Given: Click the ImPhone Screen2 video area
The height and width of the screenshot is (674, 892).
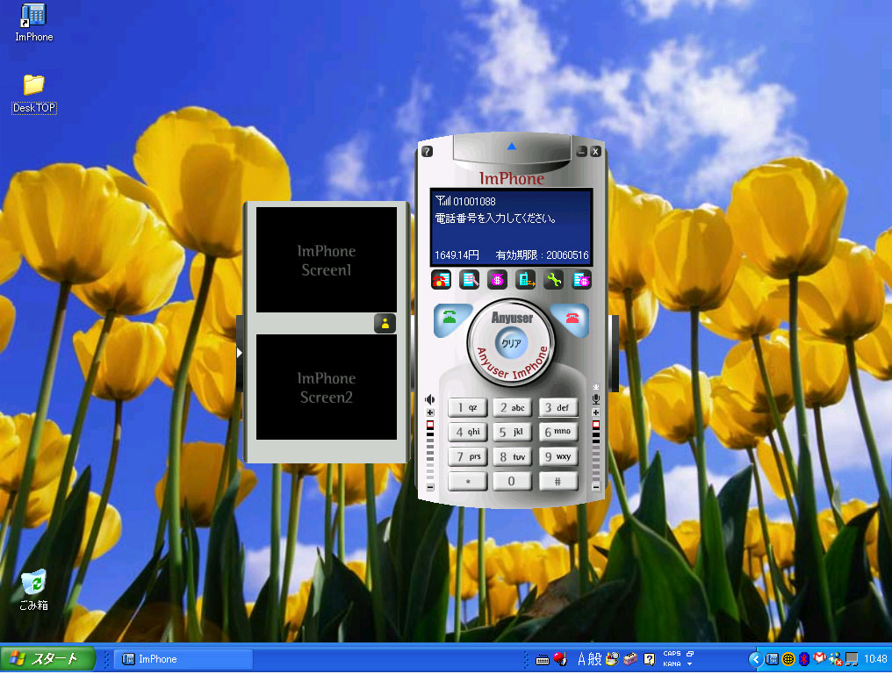Looking at the screenshot, I should coord(327,387).
